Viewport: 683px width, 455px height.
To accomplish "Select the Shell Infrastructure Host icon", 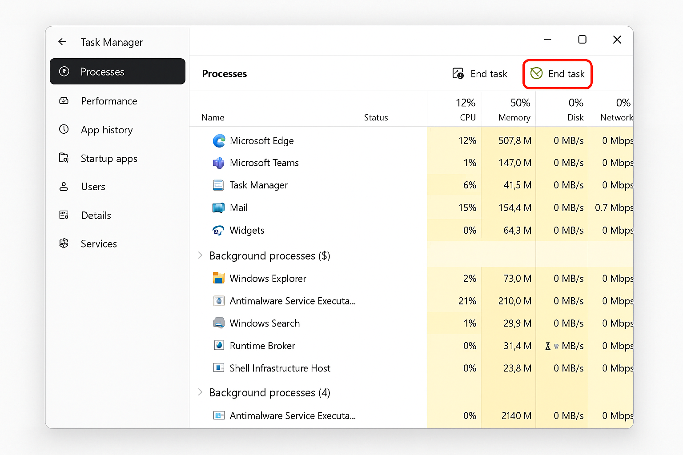I will 219,368.
